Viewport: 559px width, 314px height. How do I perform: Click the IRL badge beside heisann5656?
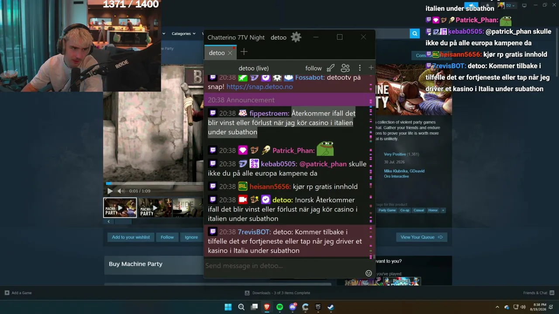tap(242, 187)
